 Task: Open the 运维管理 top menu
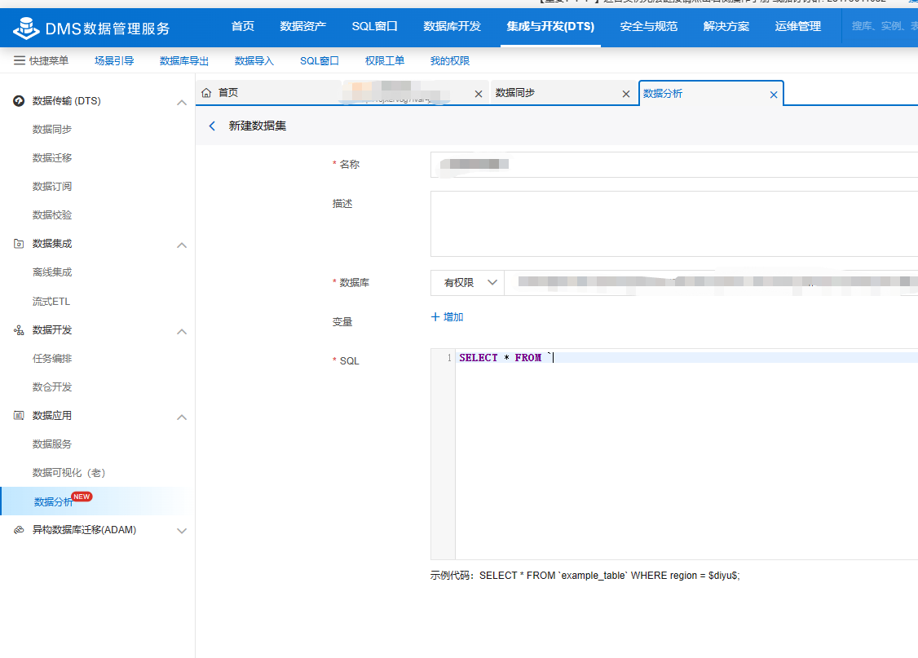(x=798, y=26)
